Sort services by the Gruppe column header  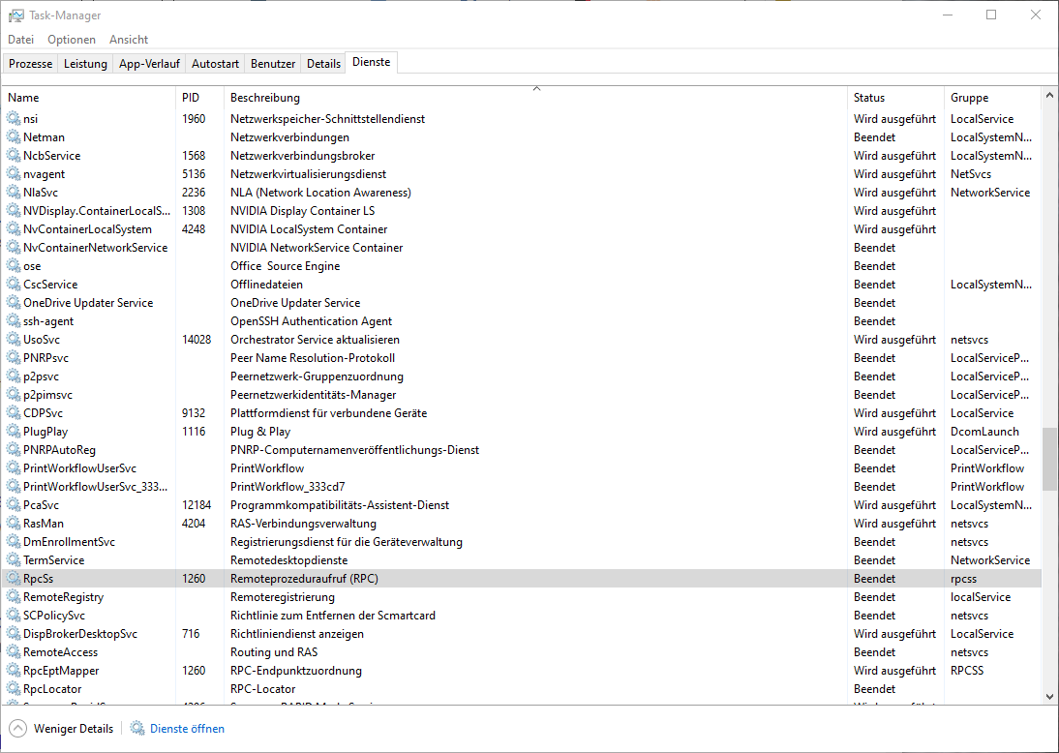993,97
